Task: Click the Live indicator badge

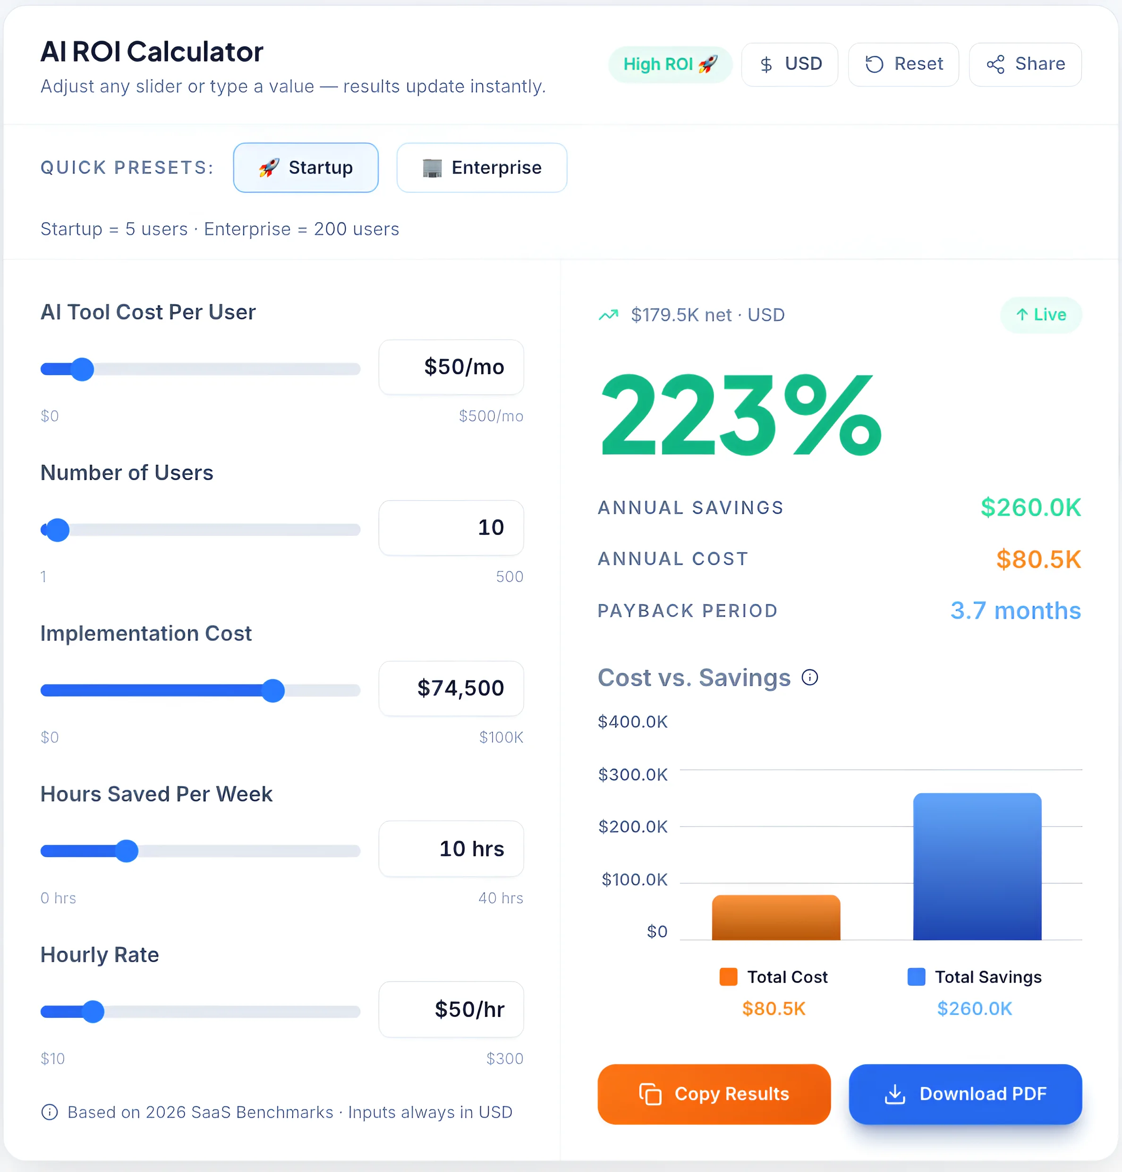Action: 1041,315
